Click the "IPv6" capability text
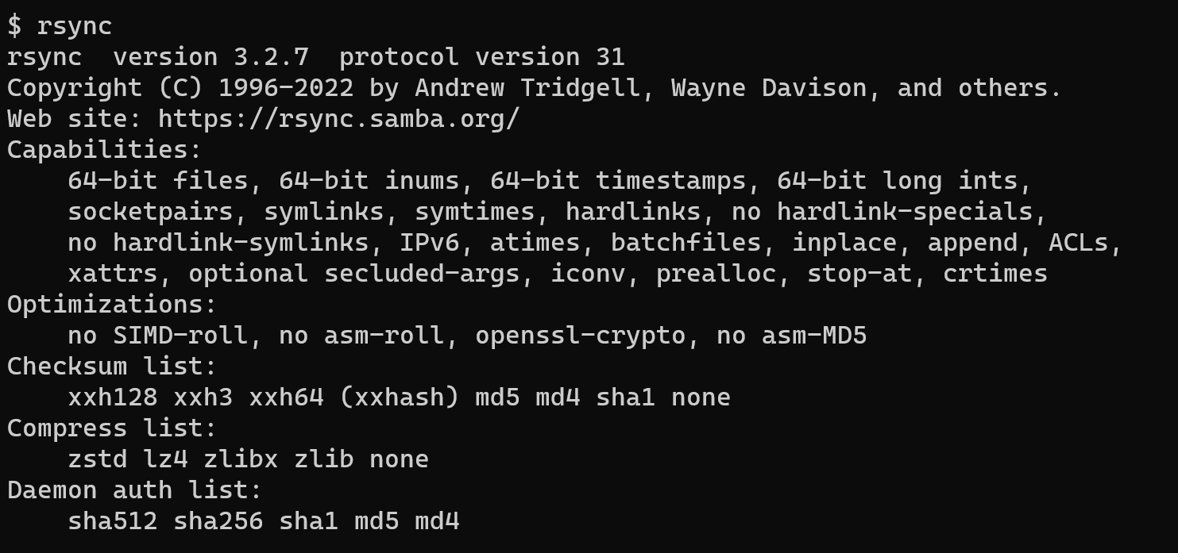 tap(429, 243)
